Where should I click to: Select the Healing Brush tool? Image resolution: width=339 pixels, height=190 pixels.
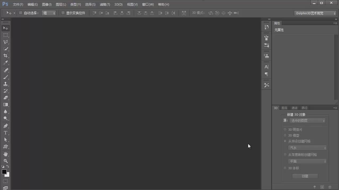click(x=6, y=70)
